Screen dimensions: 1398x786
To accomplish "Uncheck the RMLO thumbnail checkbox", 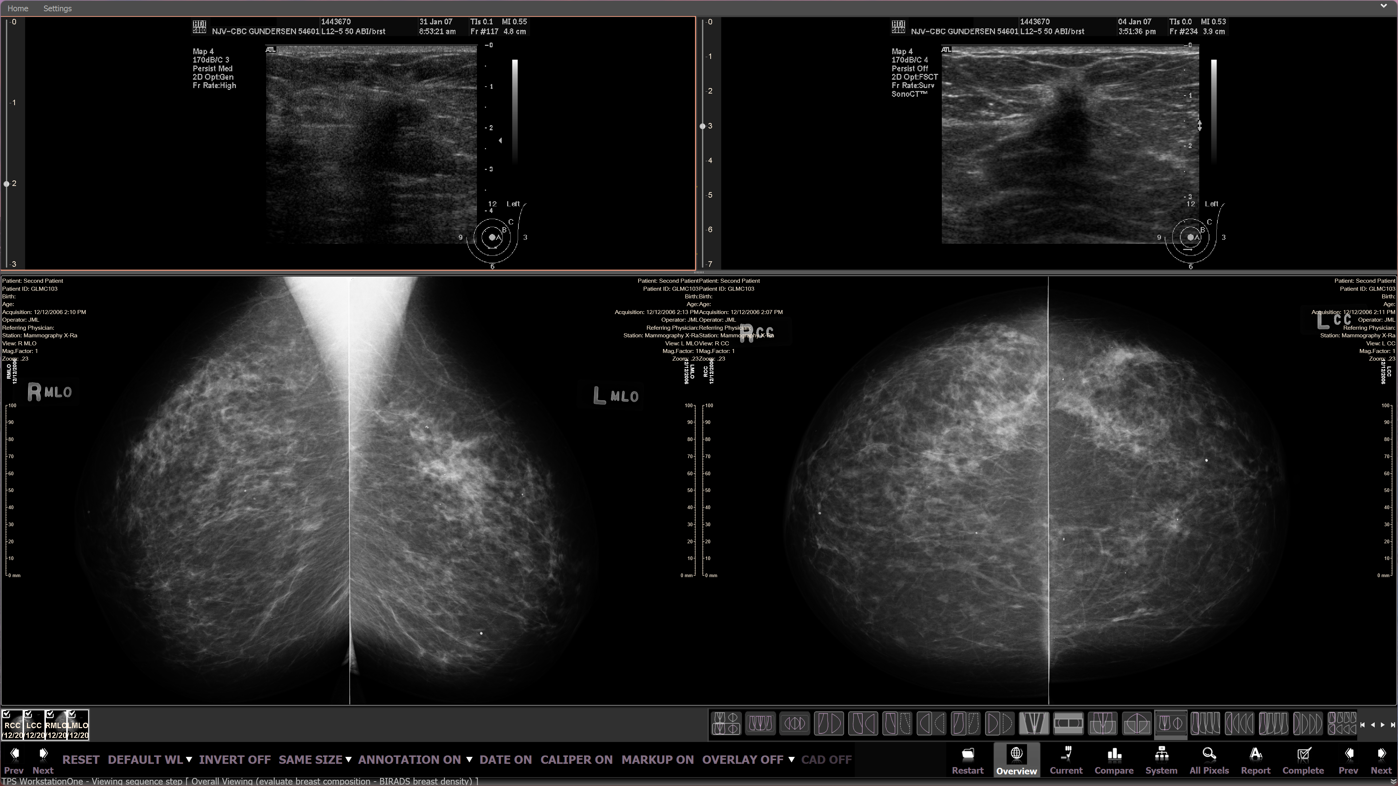I will [50, 714].
